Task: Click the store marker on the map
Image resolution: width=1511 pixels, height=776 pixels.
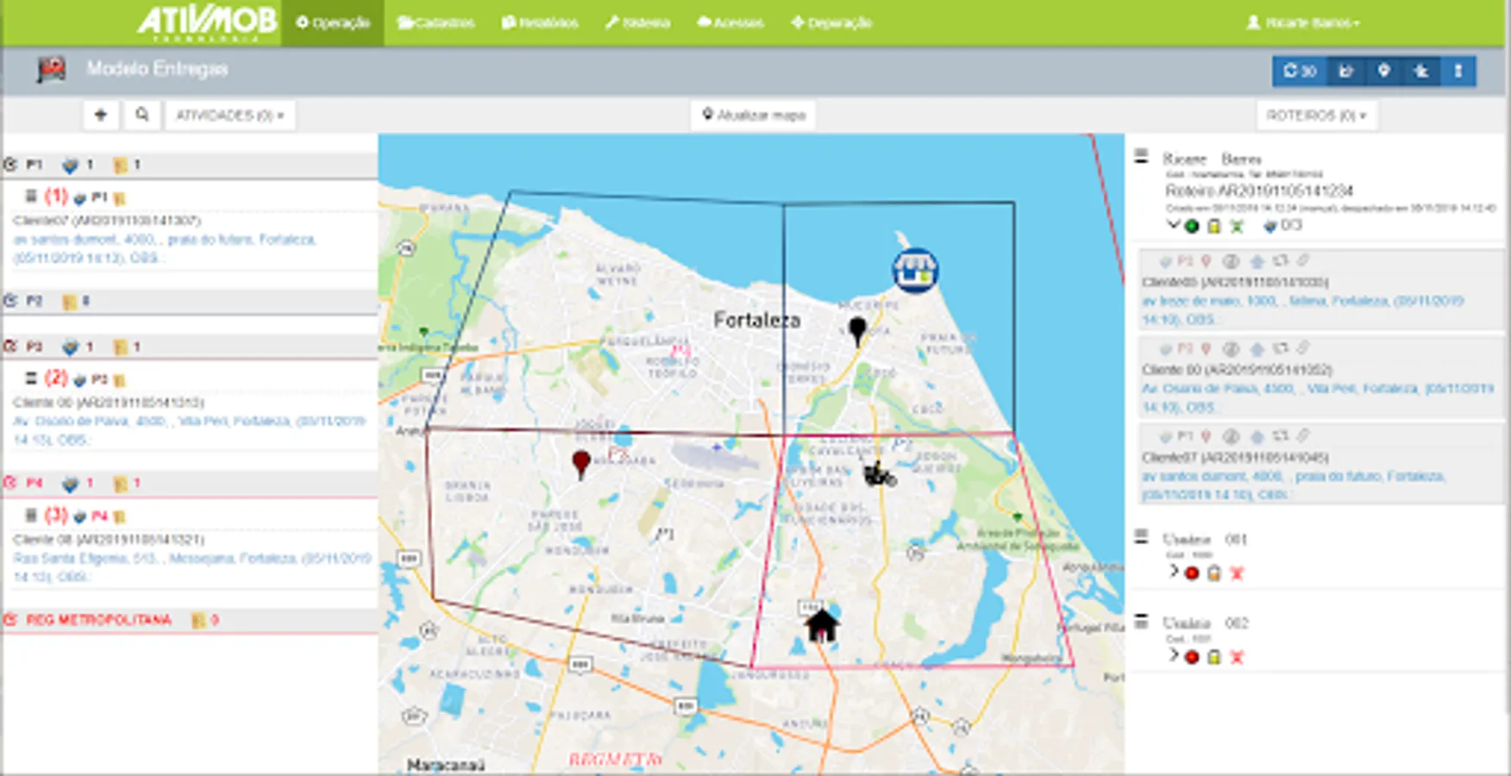Action: click(915, 270)
